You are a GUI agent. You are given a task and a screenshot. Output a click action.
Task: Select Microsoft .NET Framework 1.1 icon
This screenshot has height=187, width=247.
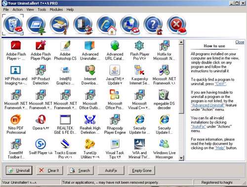pos(164,70)
